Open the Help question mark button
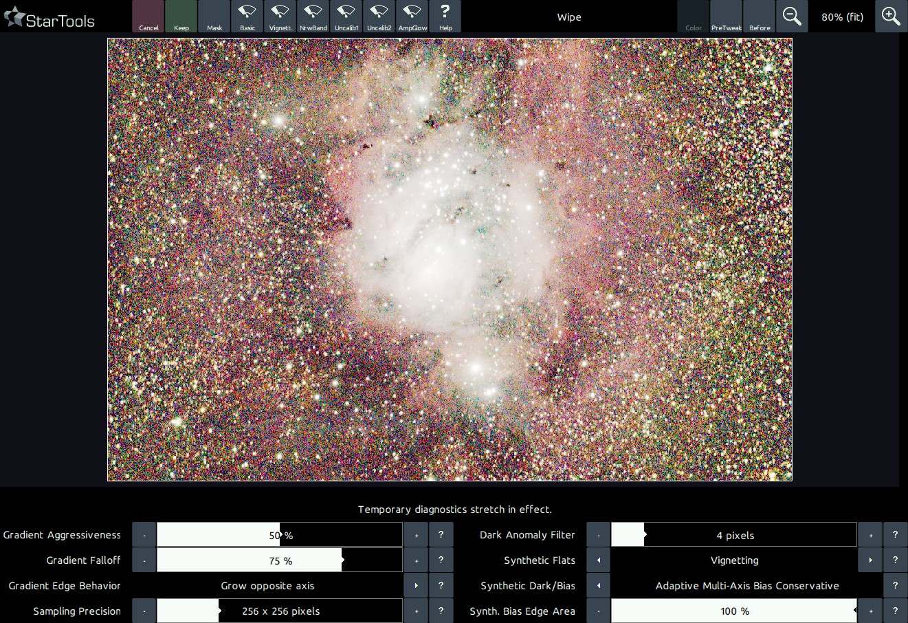This screenshot has height=623, width=908. coord(445,17)
